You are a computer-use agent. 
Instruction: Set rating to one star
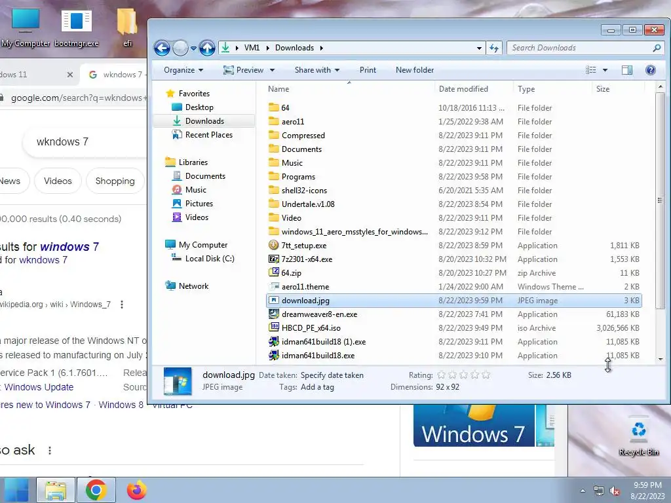(x=441, y=375)
